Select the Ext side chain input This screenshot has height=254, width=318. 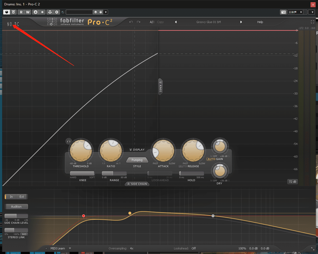tap(22, 197)
